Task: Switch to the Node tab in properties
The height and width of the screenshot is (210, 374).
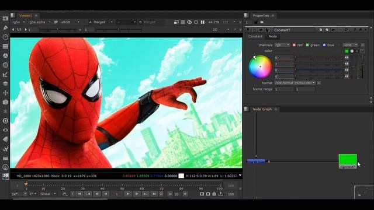Action: pyautogui.click(x=273, y=36)
